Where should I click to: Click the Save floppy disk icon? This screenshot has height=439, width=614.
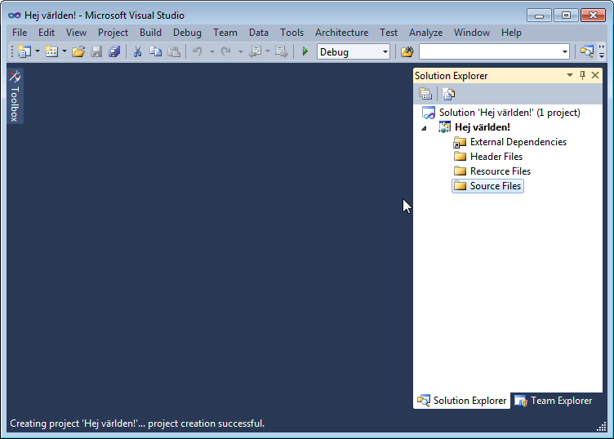tap(96, 51)
